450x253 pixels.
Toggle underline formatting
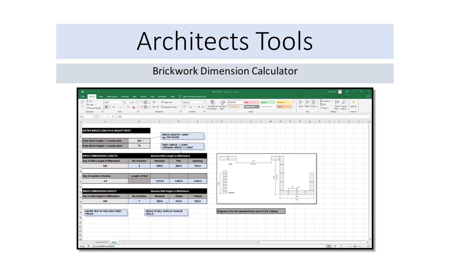pos(113,107)
